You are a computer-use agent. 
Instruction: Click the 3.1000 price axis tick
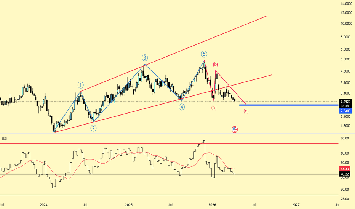(x=346, y=93)
